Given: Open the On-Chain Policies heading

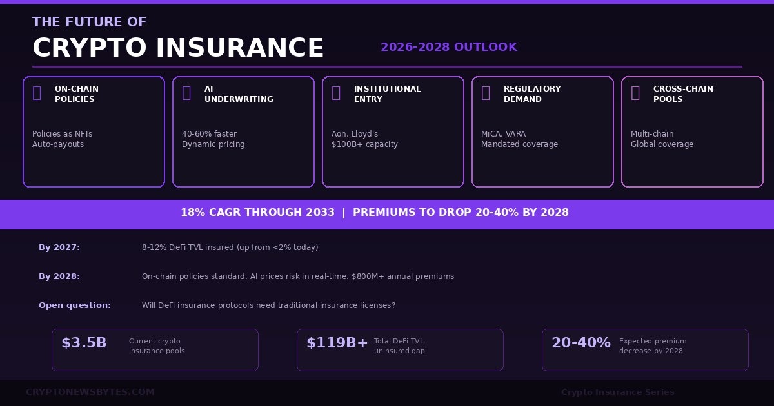Looking at the screenshot, I should coord(76,94).
